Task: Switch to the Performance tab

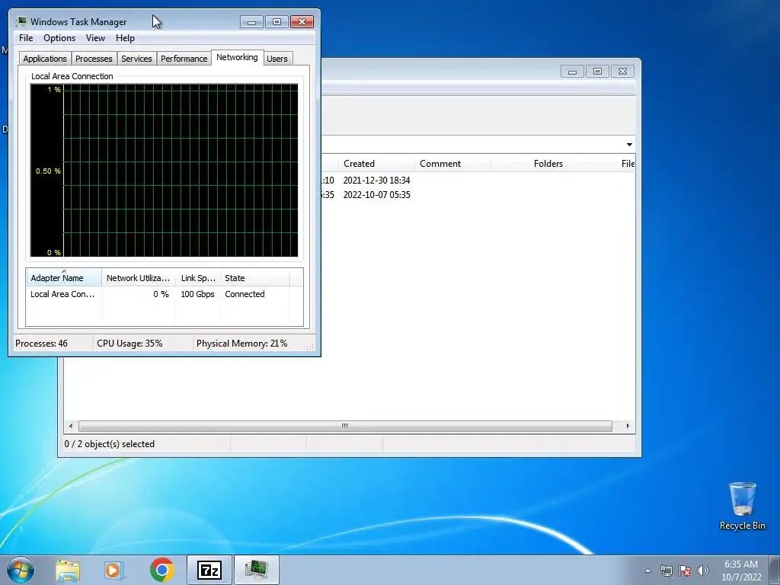Action: pos(184,59)
